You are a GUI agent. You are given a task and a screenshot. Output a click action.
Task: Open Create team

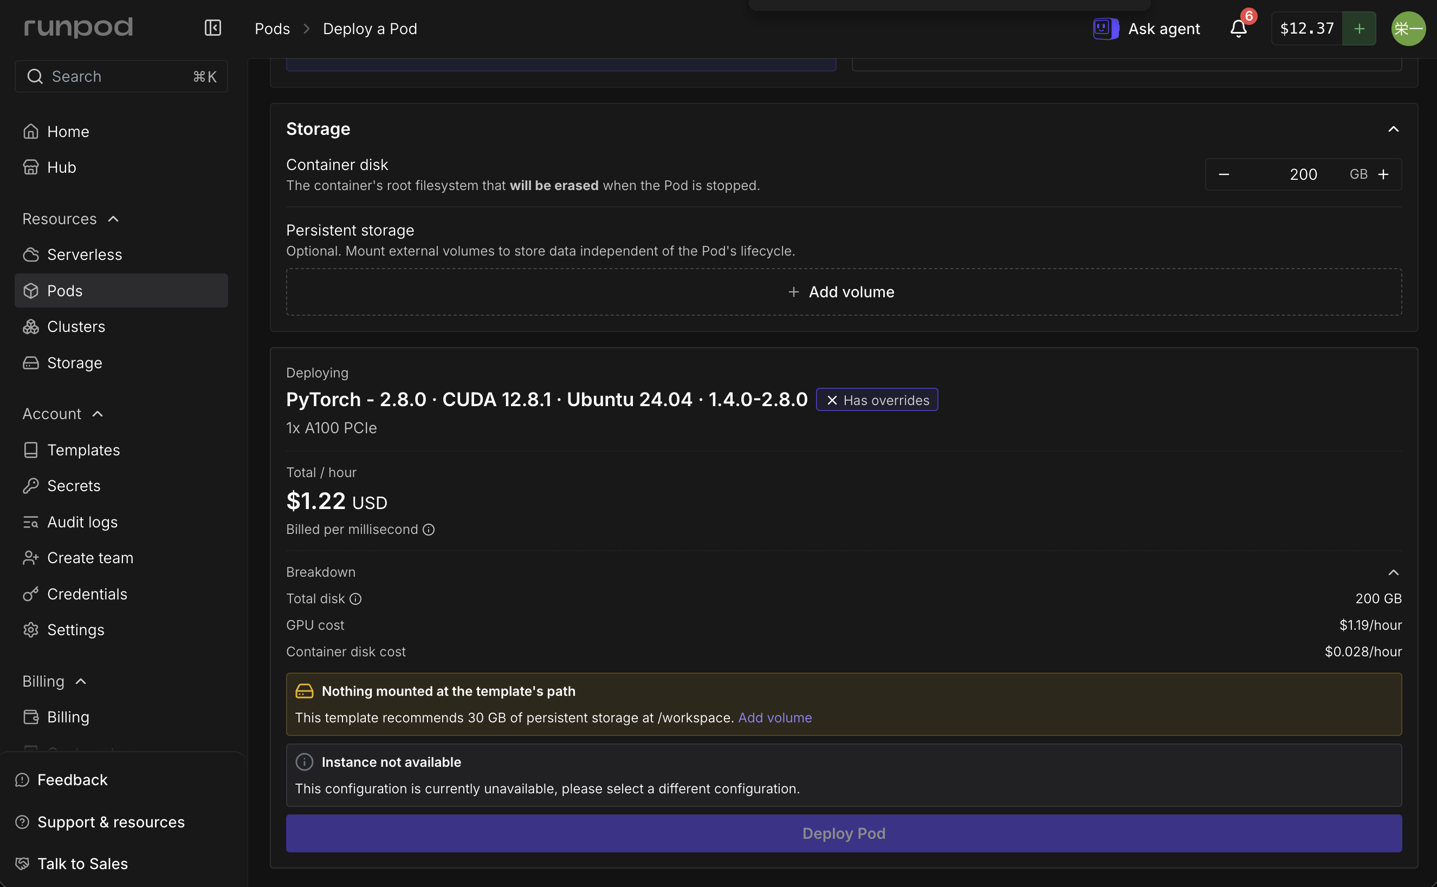[x=121, y=558]
